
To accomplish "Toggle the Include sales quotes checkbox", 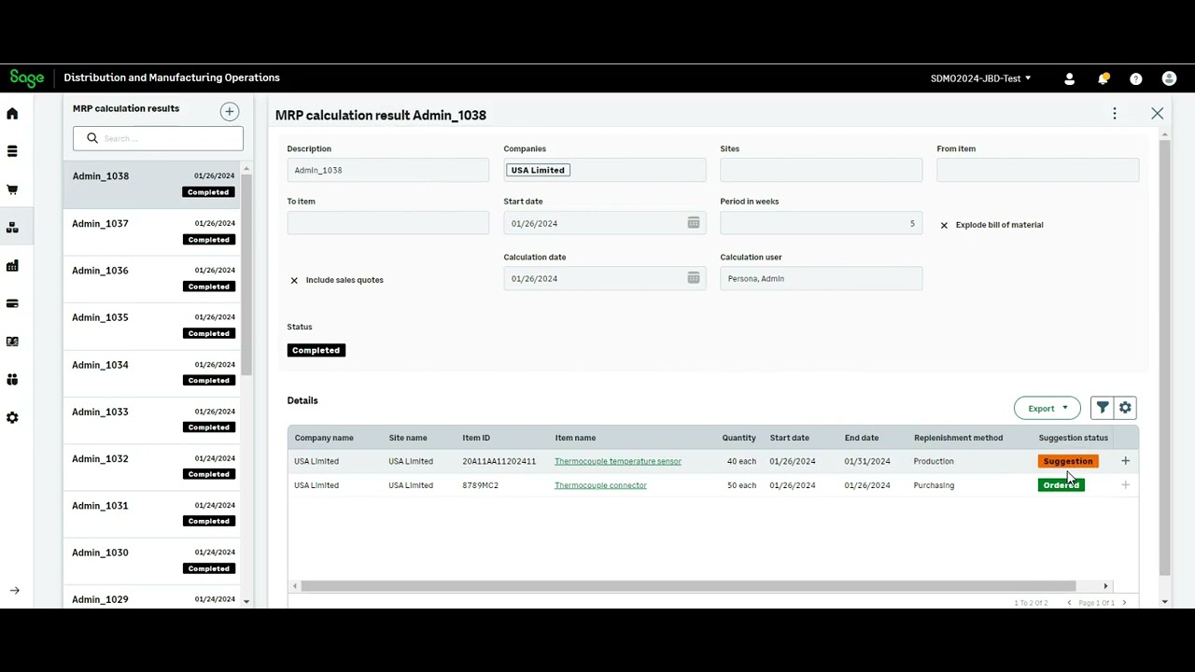I will pyautogui.click(x=294, y=280).
